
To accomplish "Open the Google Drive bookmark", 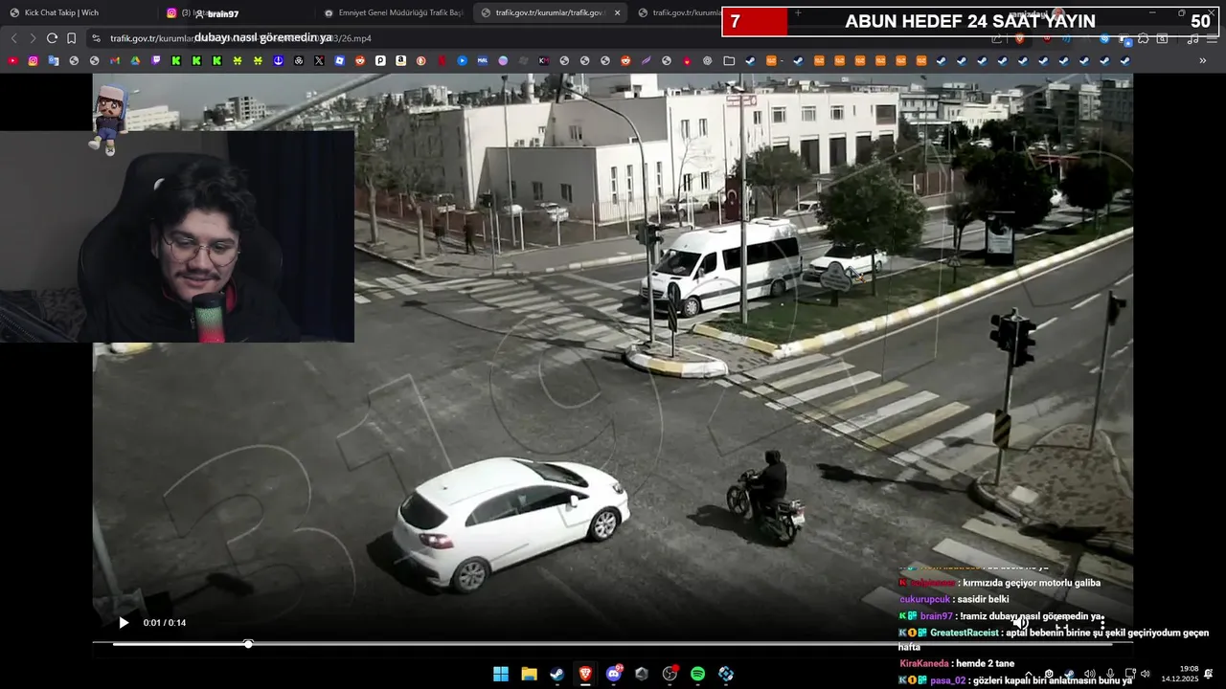I will [135, 60].
